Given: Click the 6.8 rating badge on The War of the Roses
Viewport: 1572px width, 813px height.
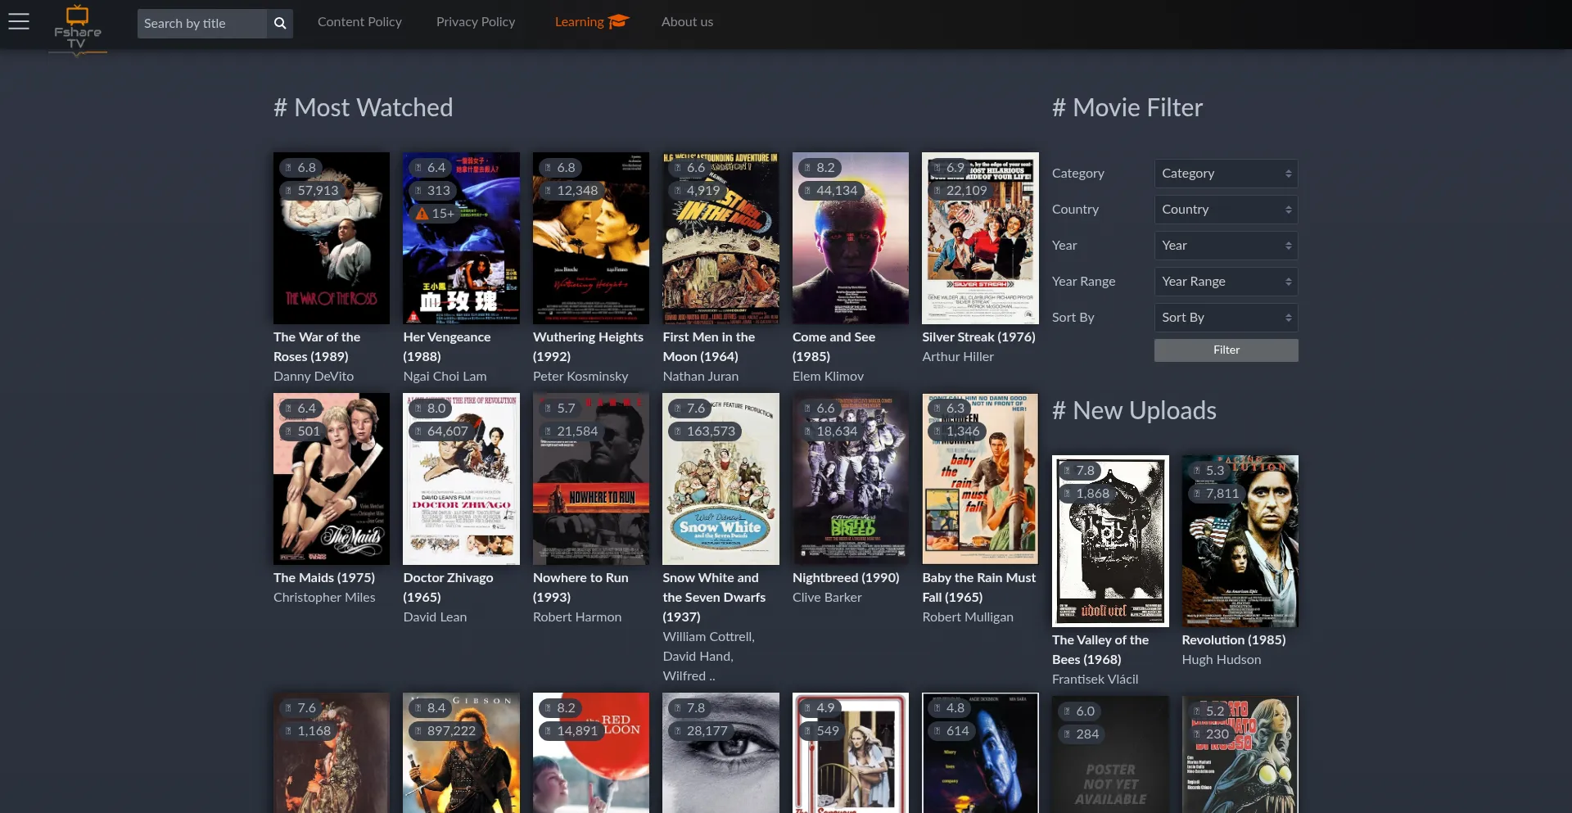Looking at the screenshot, I should pos(300,168).
